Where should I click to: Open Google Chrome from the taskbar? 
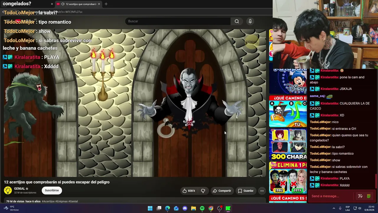[211, 208]
